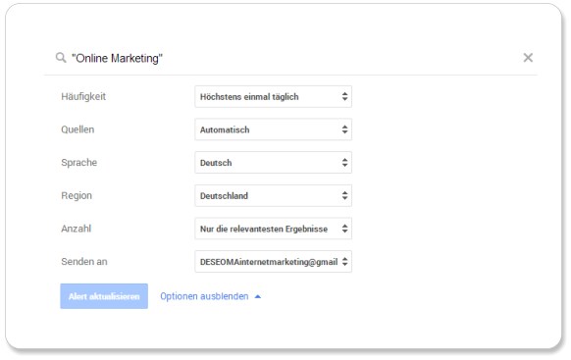Open the Senden an email dropdown
Viewport: 571px width, 360px height.
(273, 261)
